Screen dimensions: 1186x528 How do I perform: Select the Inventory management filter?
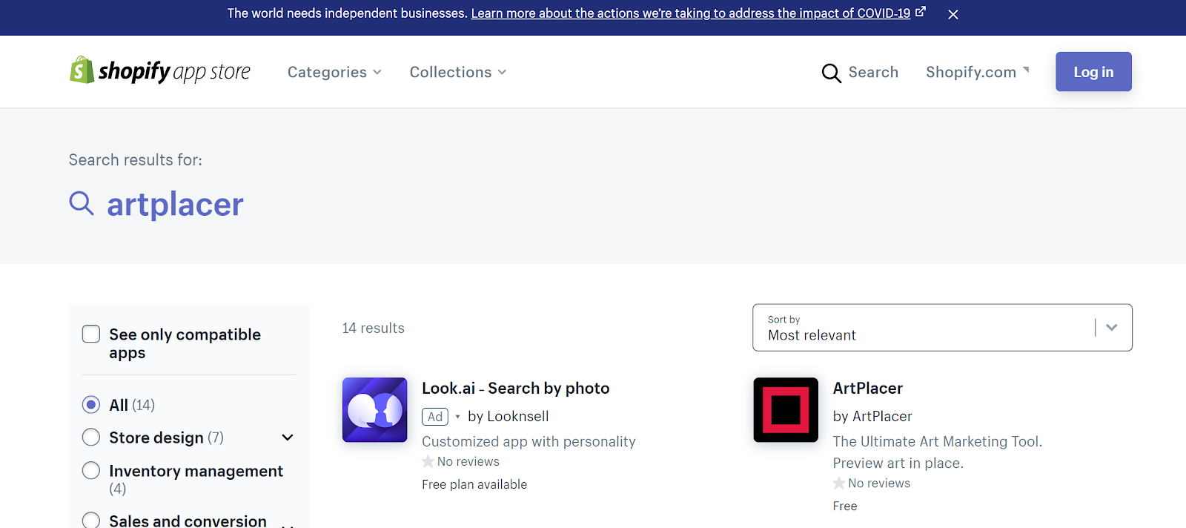(91, 470)
